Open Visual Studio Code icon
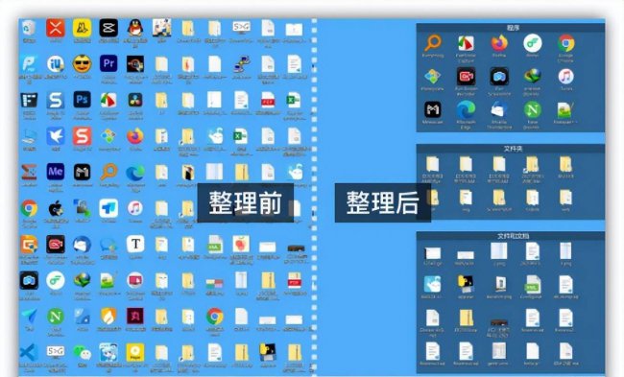The height and width of the screenshot is (377, 624). 29,353
